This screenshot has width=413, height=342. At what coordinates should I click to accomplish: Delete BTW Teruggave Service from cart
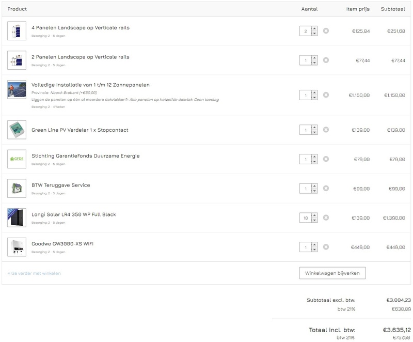326,189
